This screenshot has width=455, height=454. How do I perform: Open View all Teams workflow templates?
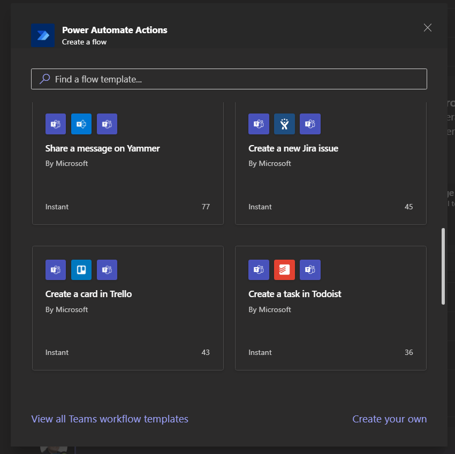110,419
